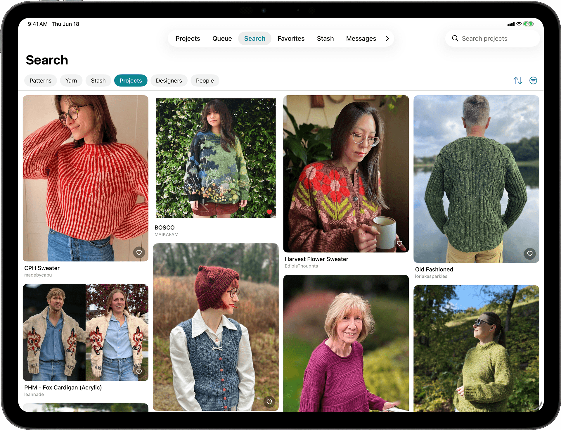Viewport: 561px width, 430px height.
Task: Click the CPH Sweater title
Action: [42, 268]
